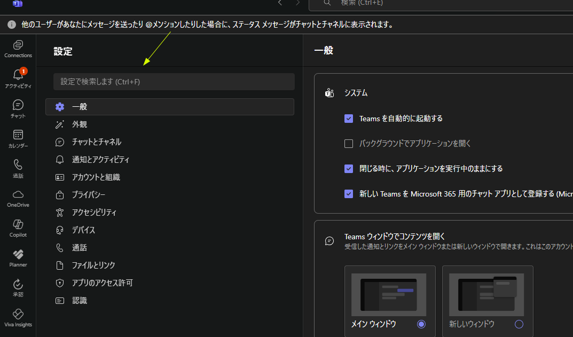Viewport: 573px width, 337px height.
Task: Switch to プライバシー settings category
Action: [x=89, y=195]
